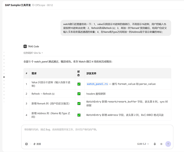Click green checkmark in 新增 Remark 列 row
The width and height of the screenshot is (184, 152).
[x=79, y=103]
